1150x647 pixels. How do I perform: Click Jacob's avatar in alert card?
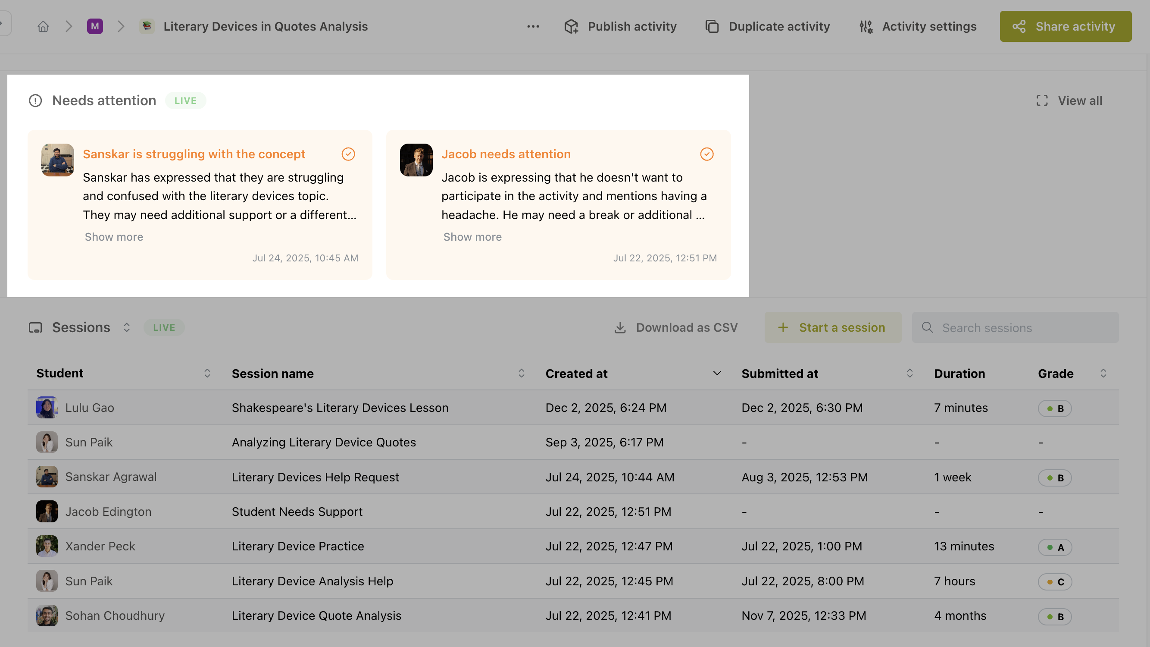coord(416,160)
